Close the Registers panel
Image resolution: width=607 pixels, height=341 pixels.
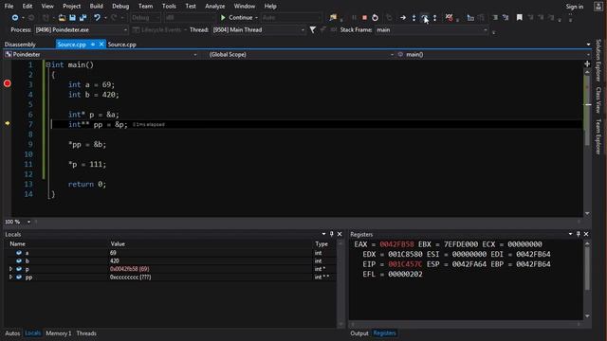click(586, 234)
